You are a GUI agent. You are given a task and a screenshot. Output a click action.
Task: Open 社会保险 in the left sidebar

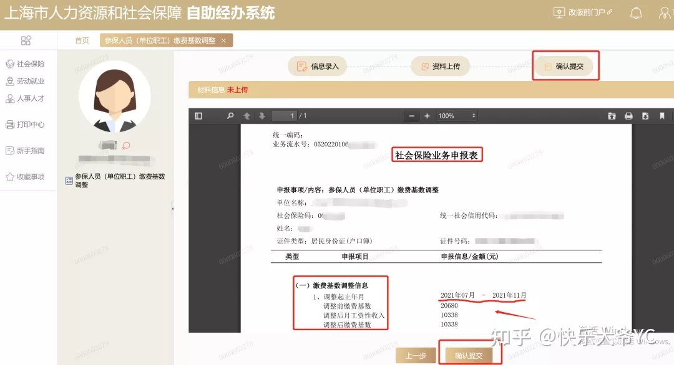26,64
